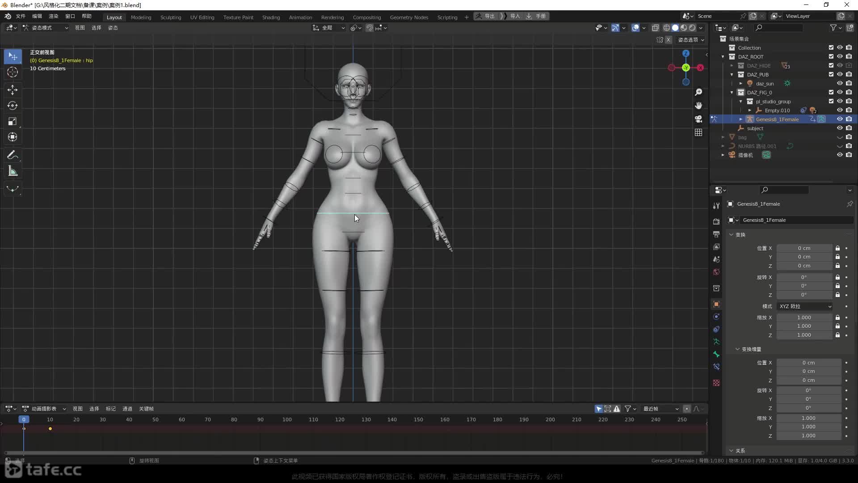Open the Bone properties tab
Viewport: 858px width, 483px height.
coord(716,354)
